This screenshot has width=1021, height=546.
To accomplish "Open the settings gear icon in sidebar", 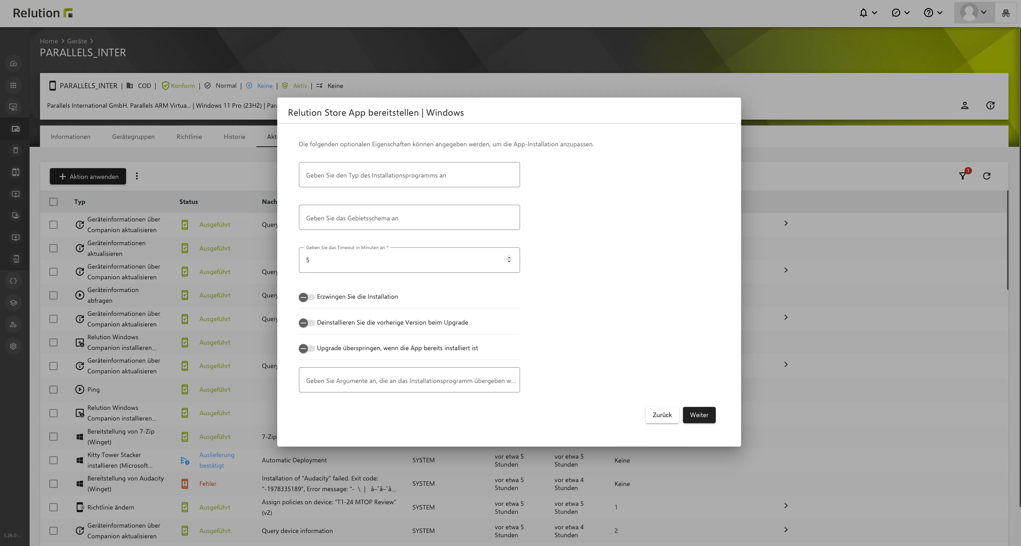I will point(14,346).
